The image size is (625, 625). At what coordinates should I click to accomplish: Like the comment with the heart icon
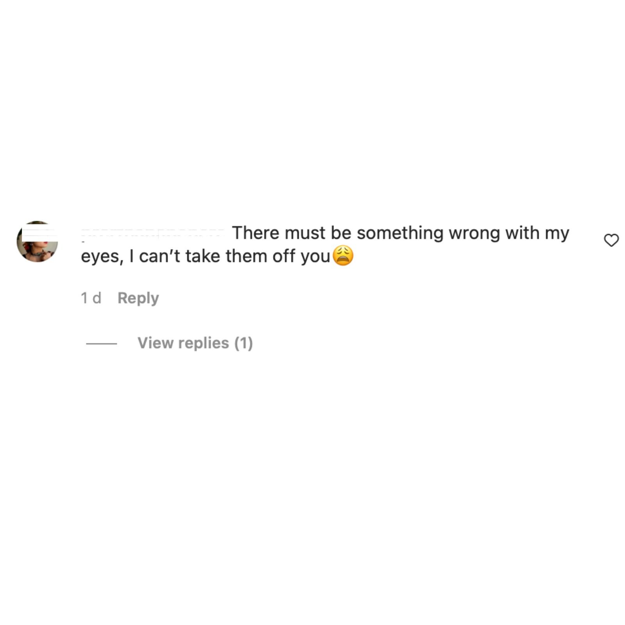(x=611, y=240)
